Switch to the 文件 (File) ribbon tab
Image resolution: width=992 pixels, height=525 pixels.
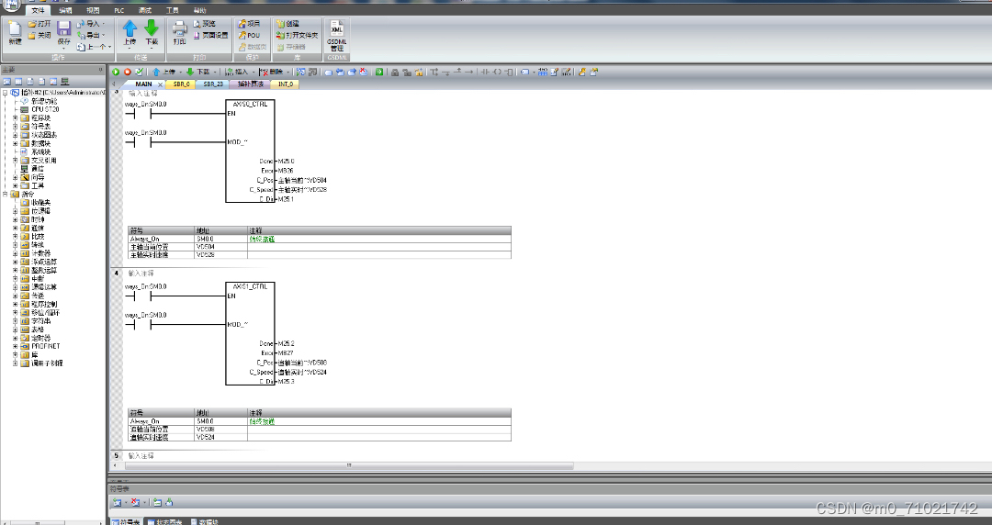38,10
